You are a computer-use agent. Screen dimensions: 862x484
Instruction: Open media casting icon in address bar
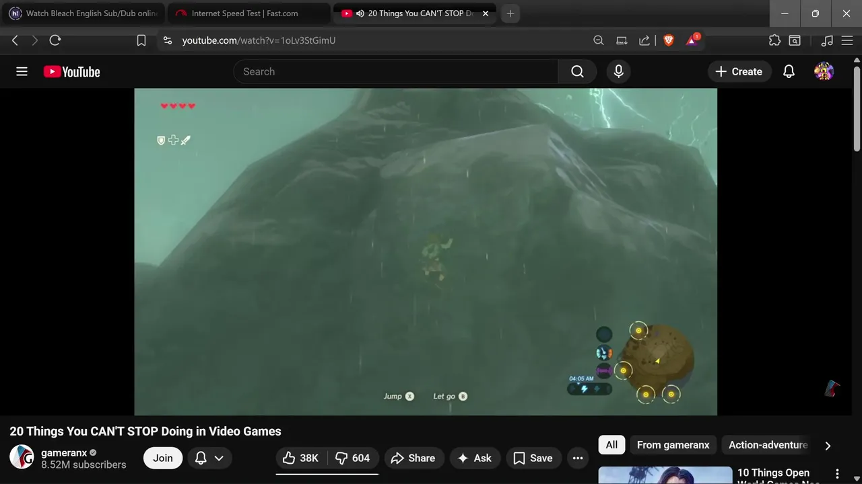point(622,40)
